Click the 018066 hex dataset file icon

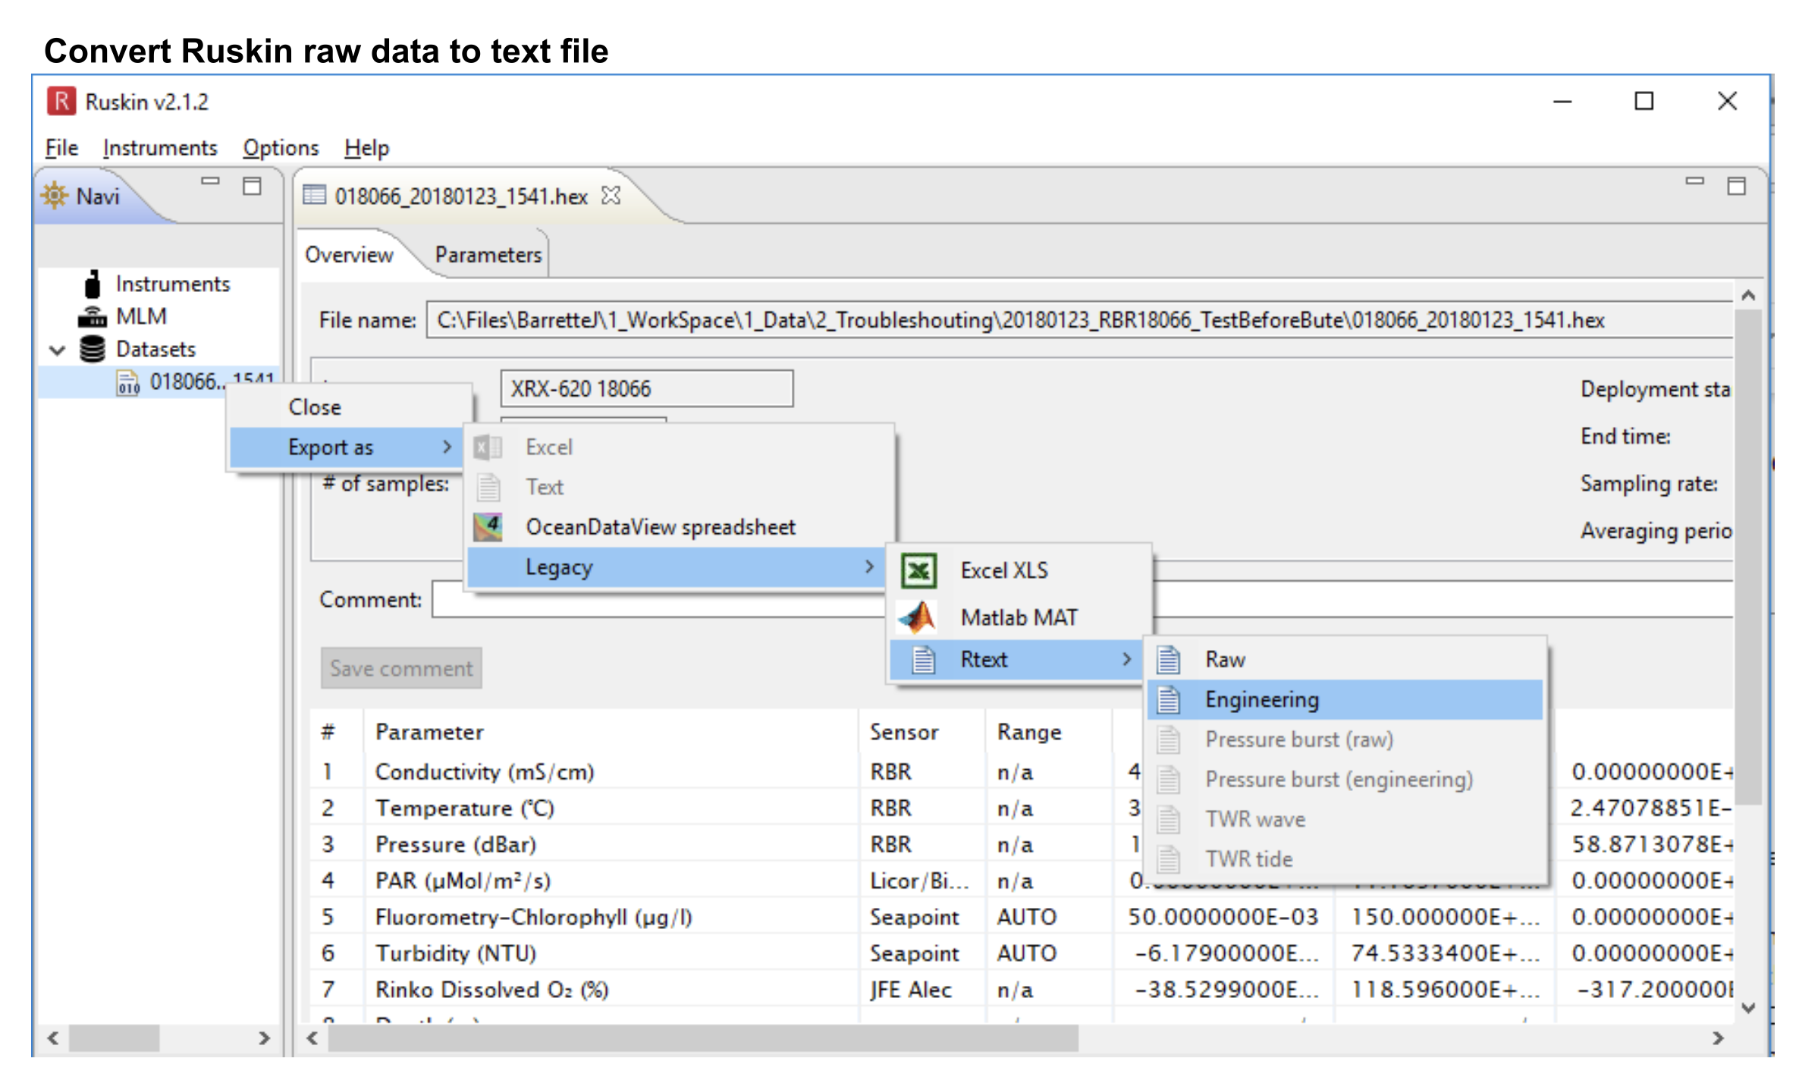click(x=127, y=382)
